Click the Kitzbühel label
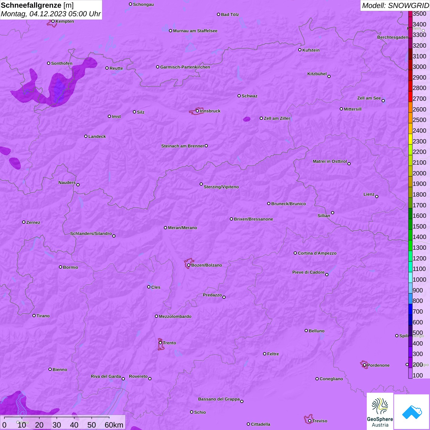 click(x=317, y=74)
